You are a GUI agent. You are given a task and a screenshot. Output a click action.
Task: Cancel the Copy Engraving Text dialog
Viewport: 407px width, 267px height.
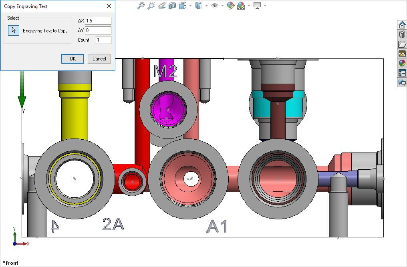click(x=99, y=59)
